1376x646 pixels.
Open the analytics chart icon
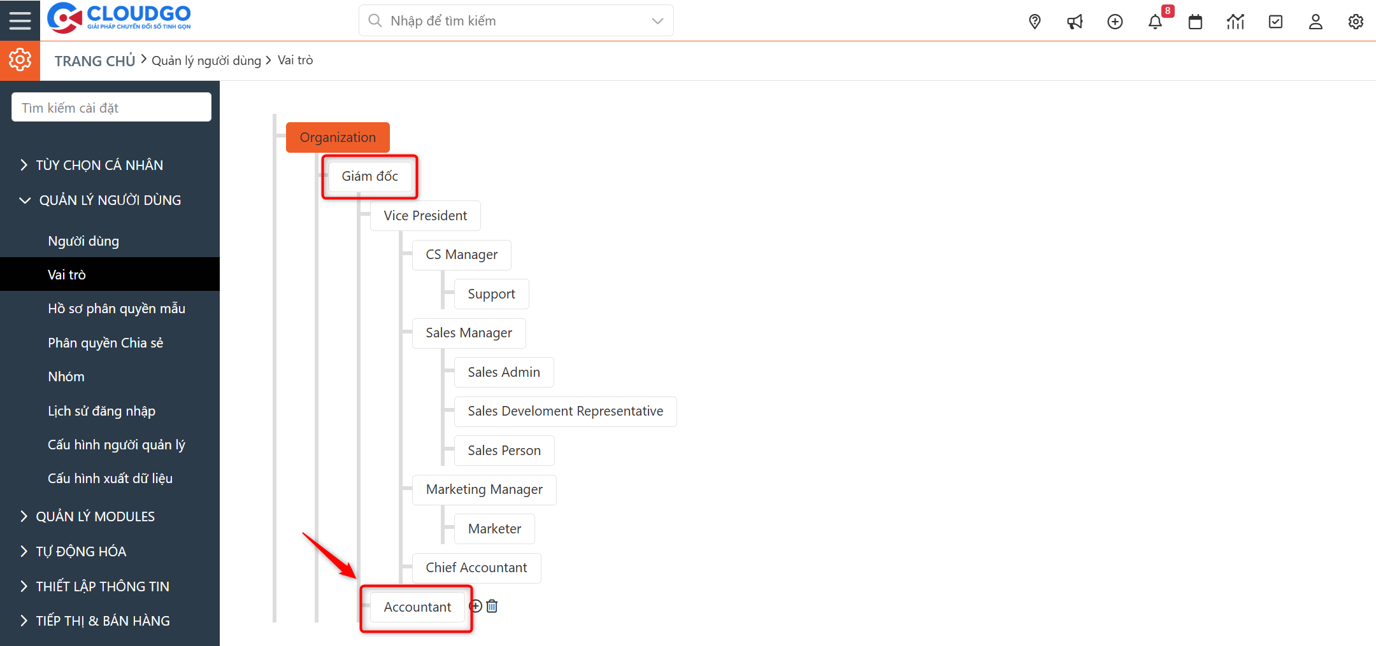point(1235,21)
